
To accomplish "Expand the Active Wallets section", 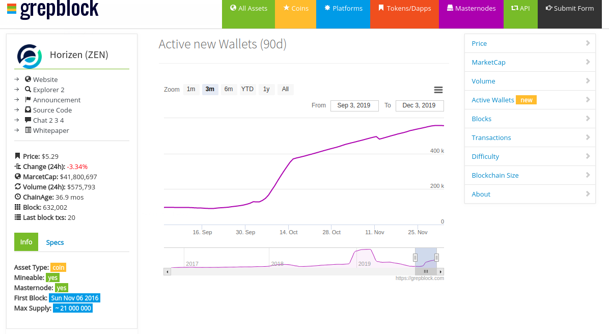I will 530,100.
